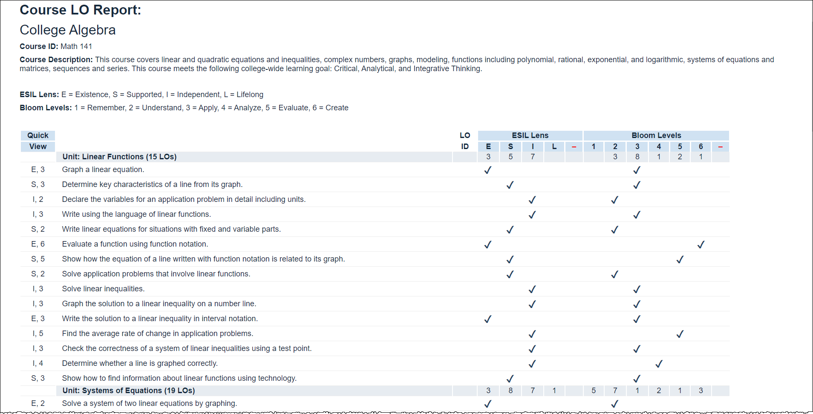Click the ESIL 'L' column header
The image size is (813, 414).
[x=554, y=147]
